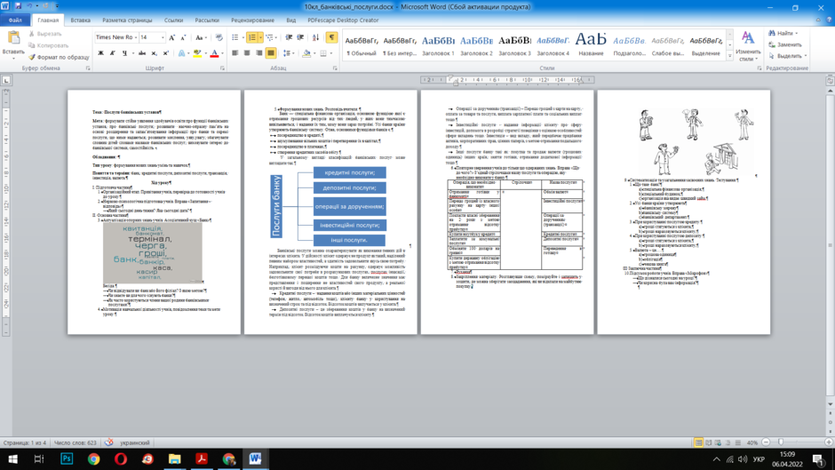Center align the paragraph text
The image size is (835, 470).
247,53
